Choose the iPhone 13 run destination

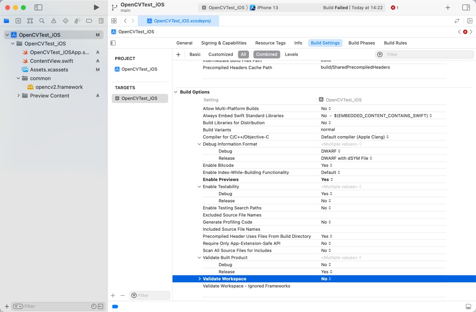click(x=264, y=7)
